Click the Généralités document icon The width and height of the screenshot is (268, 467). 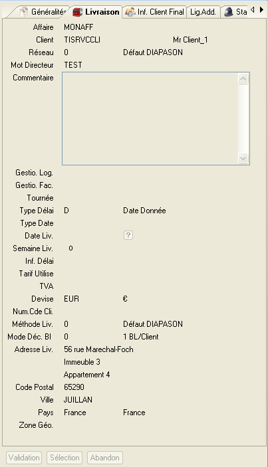pyautogui.click(x=23, y=12)
